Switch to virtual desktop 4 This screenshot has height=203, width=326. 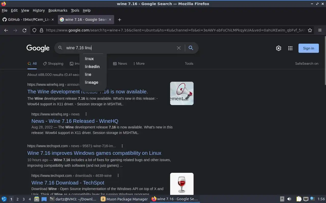30,199
